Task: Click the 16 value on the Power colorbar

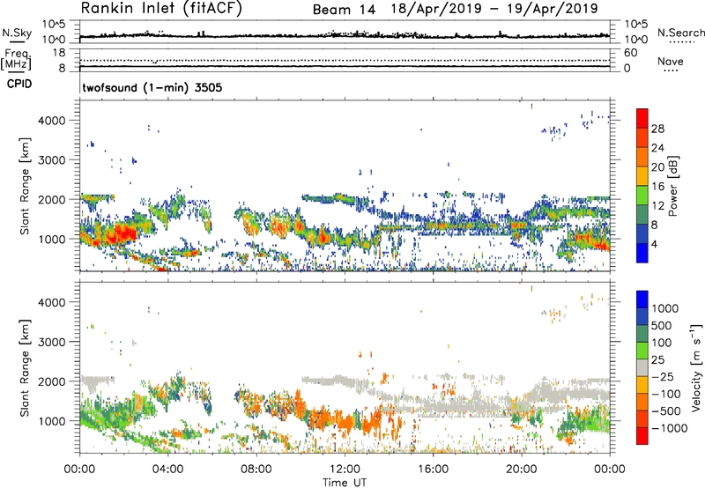Action: coord(657,187)
